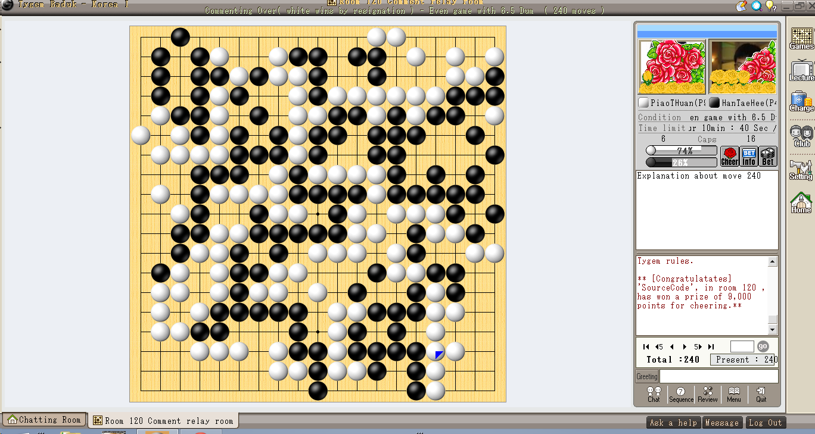Click the Total :240 label
The height and width of the screenshot is (434, 815).
pyautogui.click(x=673, y=360)
